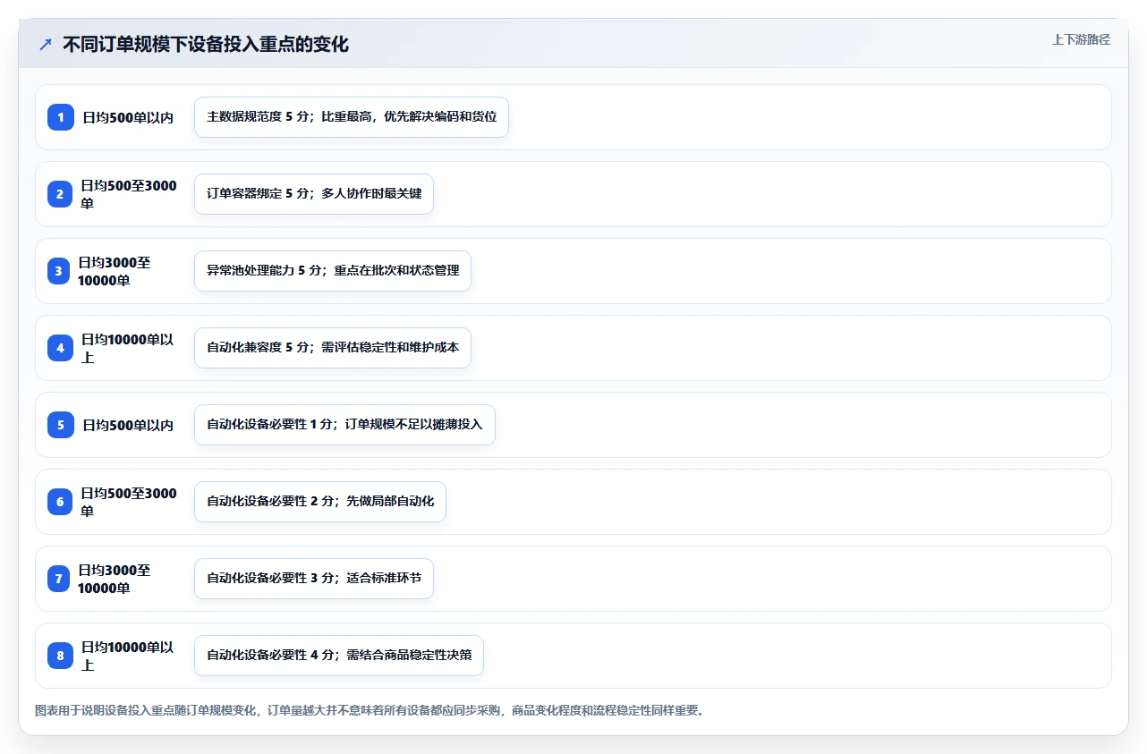Select the 主数据规范度 5 分 card

pyautogui.click(x=352, y=117)
